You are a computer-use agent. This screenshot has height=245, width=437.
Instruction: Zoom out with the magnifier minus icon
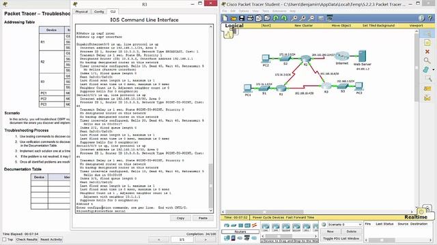click(311, 18)
